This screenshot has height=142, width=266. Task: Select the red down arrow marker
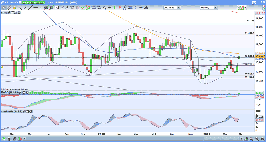[x=120, y=7]
